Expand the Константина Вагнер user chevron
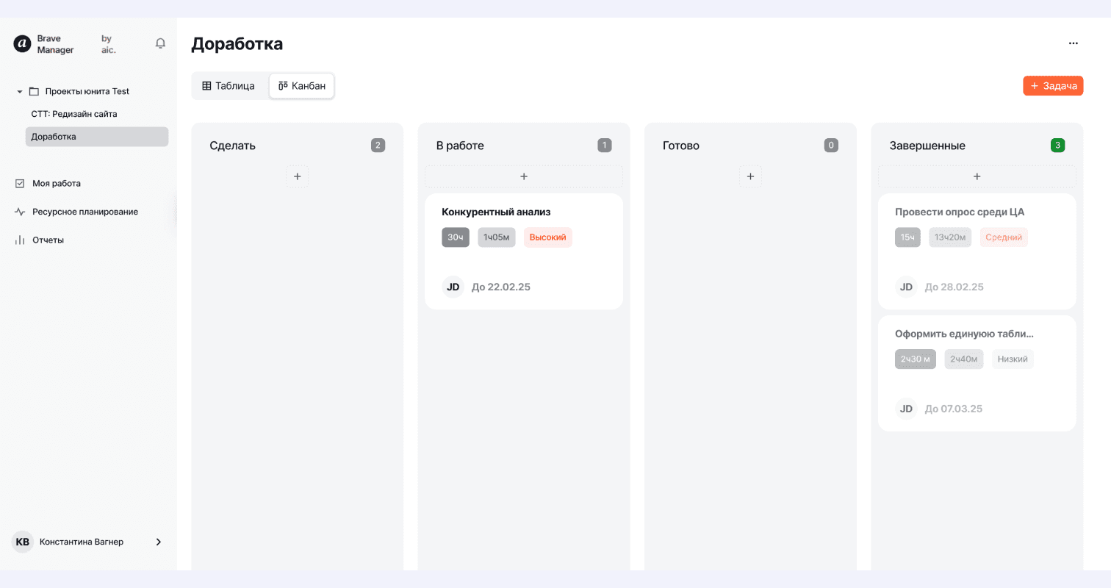The image size is (1111, 588). tap(159, 542)
